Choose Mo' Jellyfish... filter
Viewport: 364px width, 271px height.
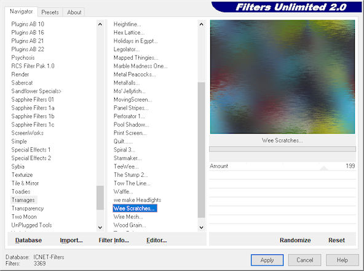click(x=130, y=91)
